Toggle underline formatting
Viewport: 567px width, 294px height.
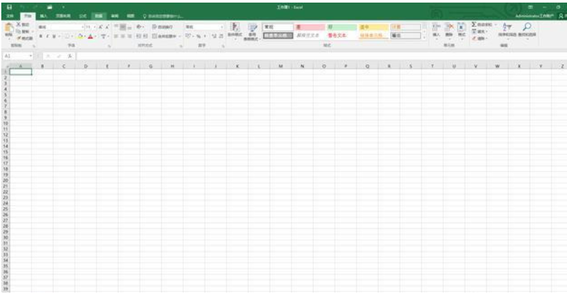(54, 36)
